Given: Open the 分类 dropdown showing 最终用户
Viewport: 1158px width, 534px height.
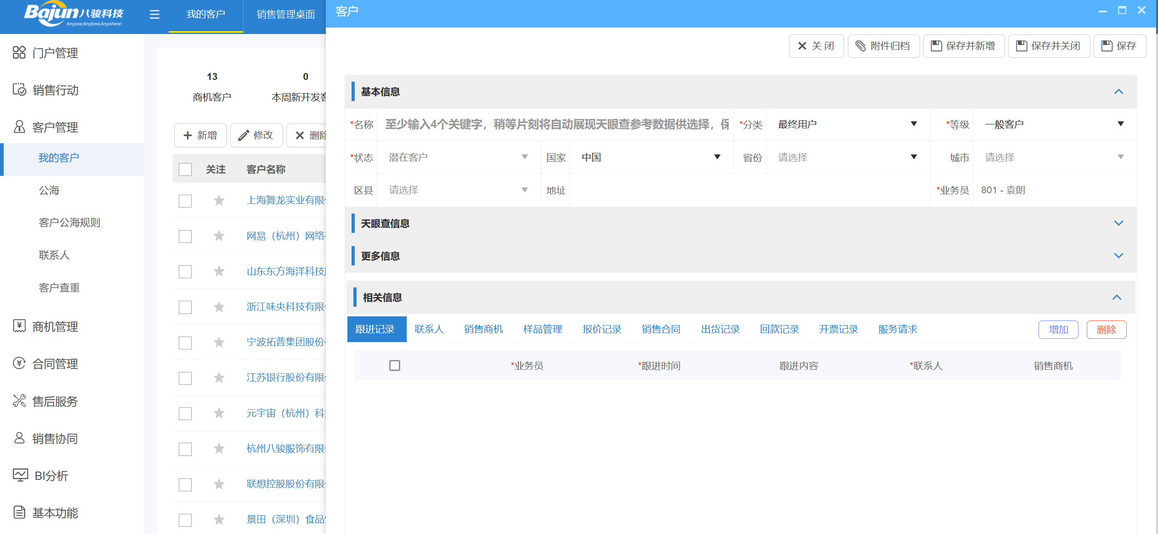Looking at the screenshot, I should [846, 124].
